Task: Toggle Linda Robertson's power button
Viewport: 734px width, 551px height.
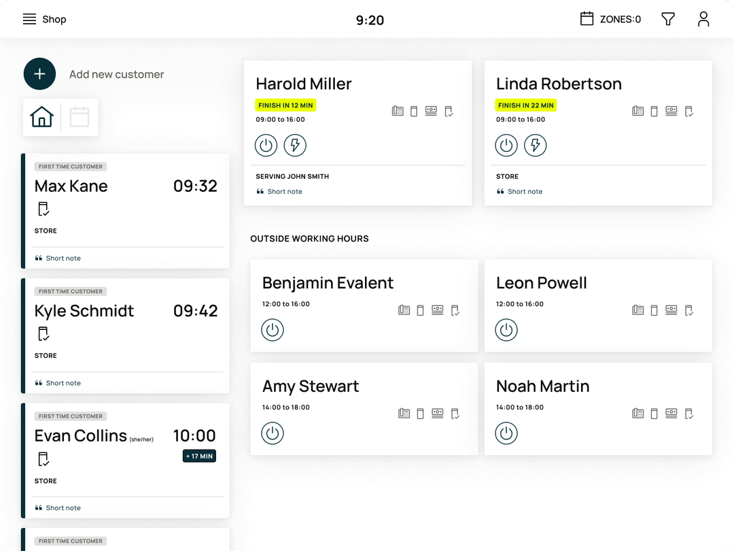Action: (506, 145)
